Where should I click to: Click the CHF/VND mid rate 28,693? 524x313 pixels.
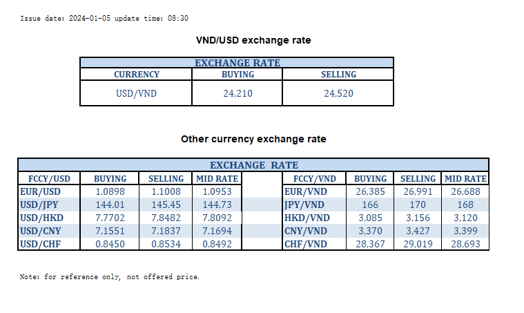[x=465, y=243]
